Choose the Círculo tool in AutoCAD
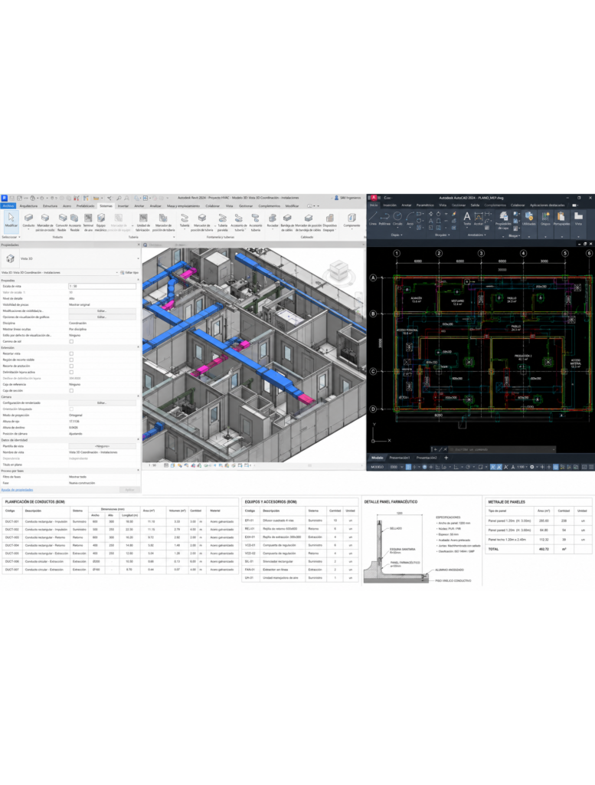Viewport: 595px width, 785px height. [397, 218]
